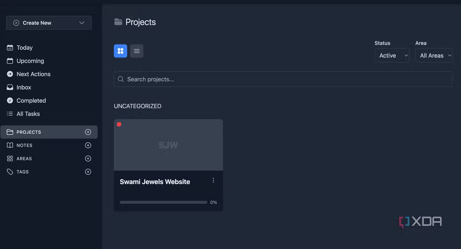461x249 pixels.
Task: Switch to list view layout
Action: 137,51
